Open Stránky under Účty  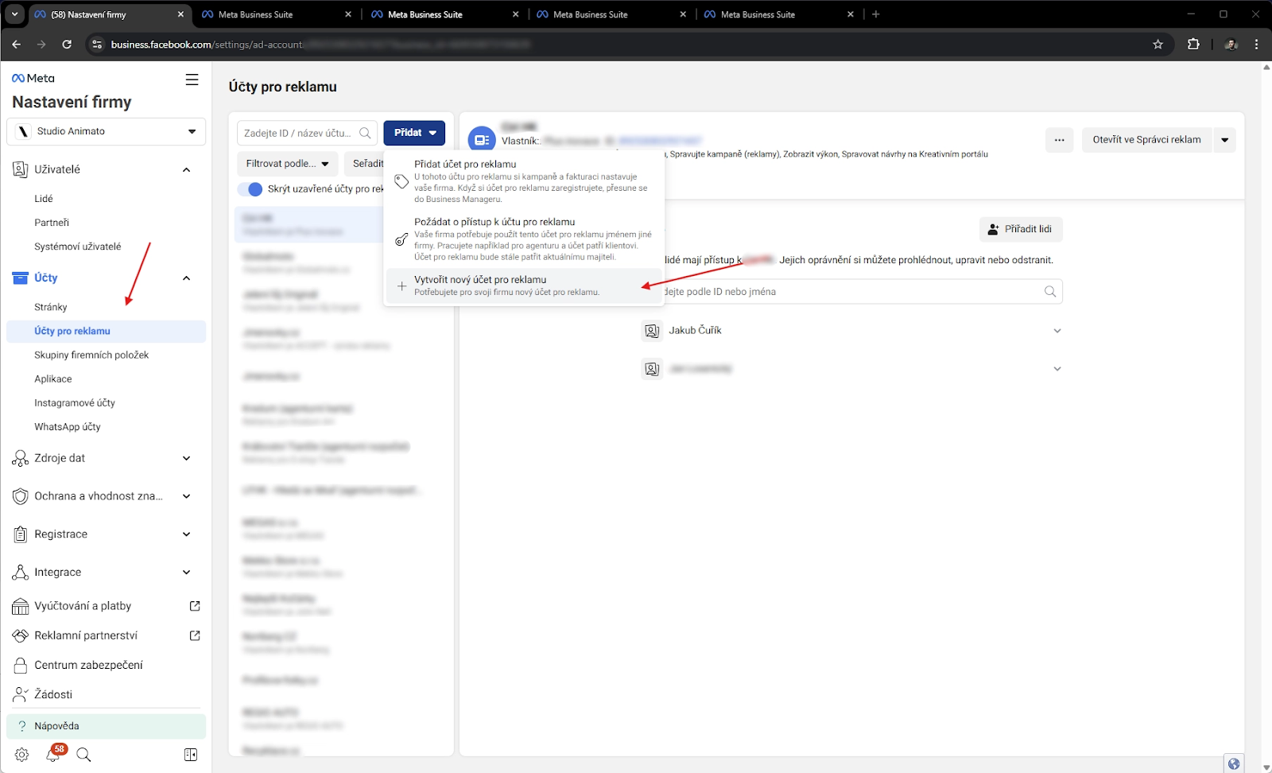(x=51, y=307)
